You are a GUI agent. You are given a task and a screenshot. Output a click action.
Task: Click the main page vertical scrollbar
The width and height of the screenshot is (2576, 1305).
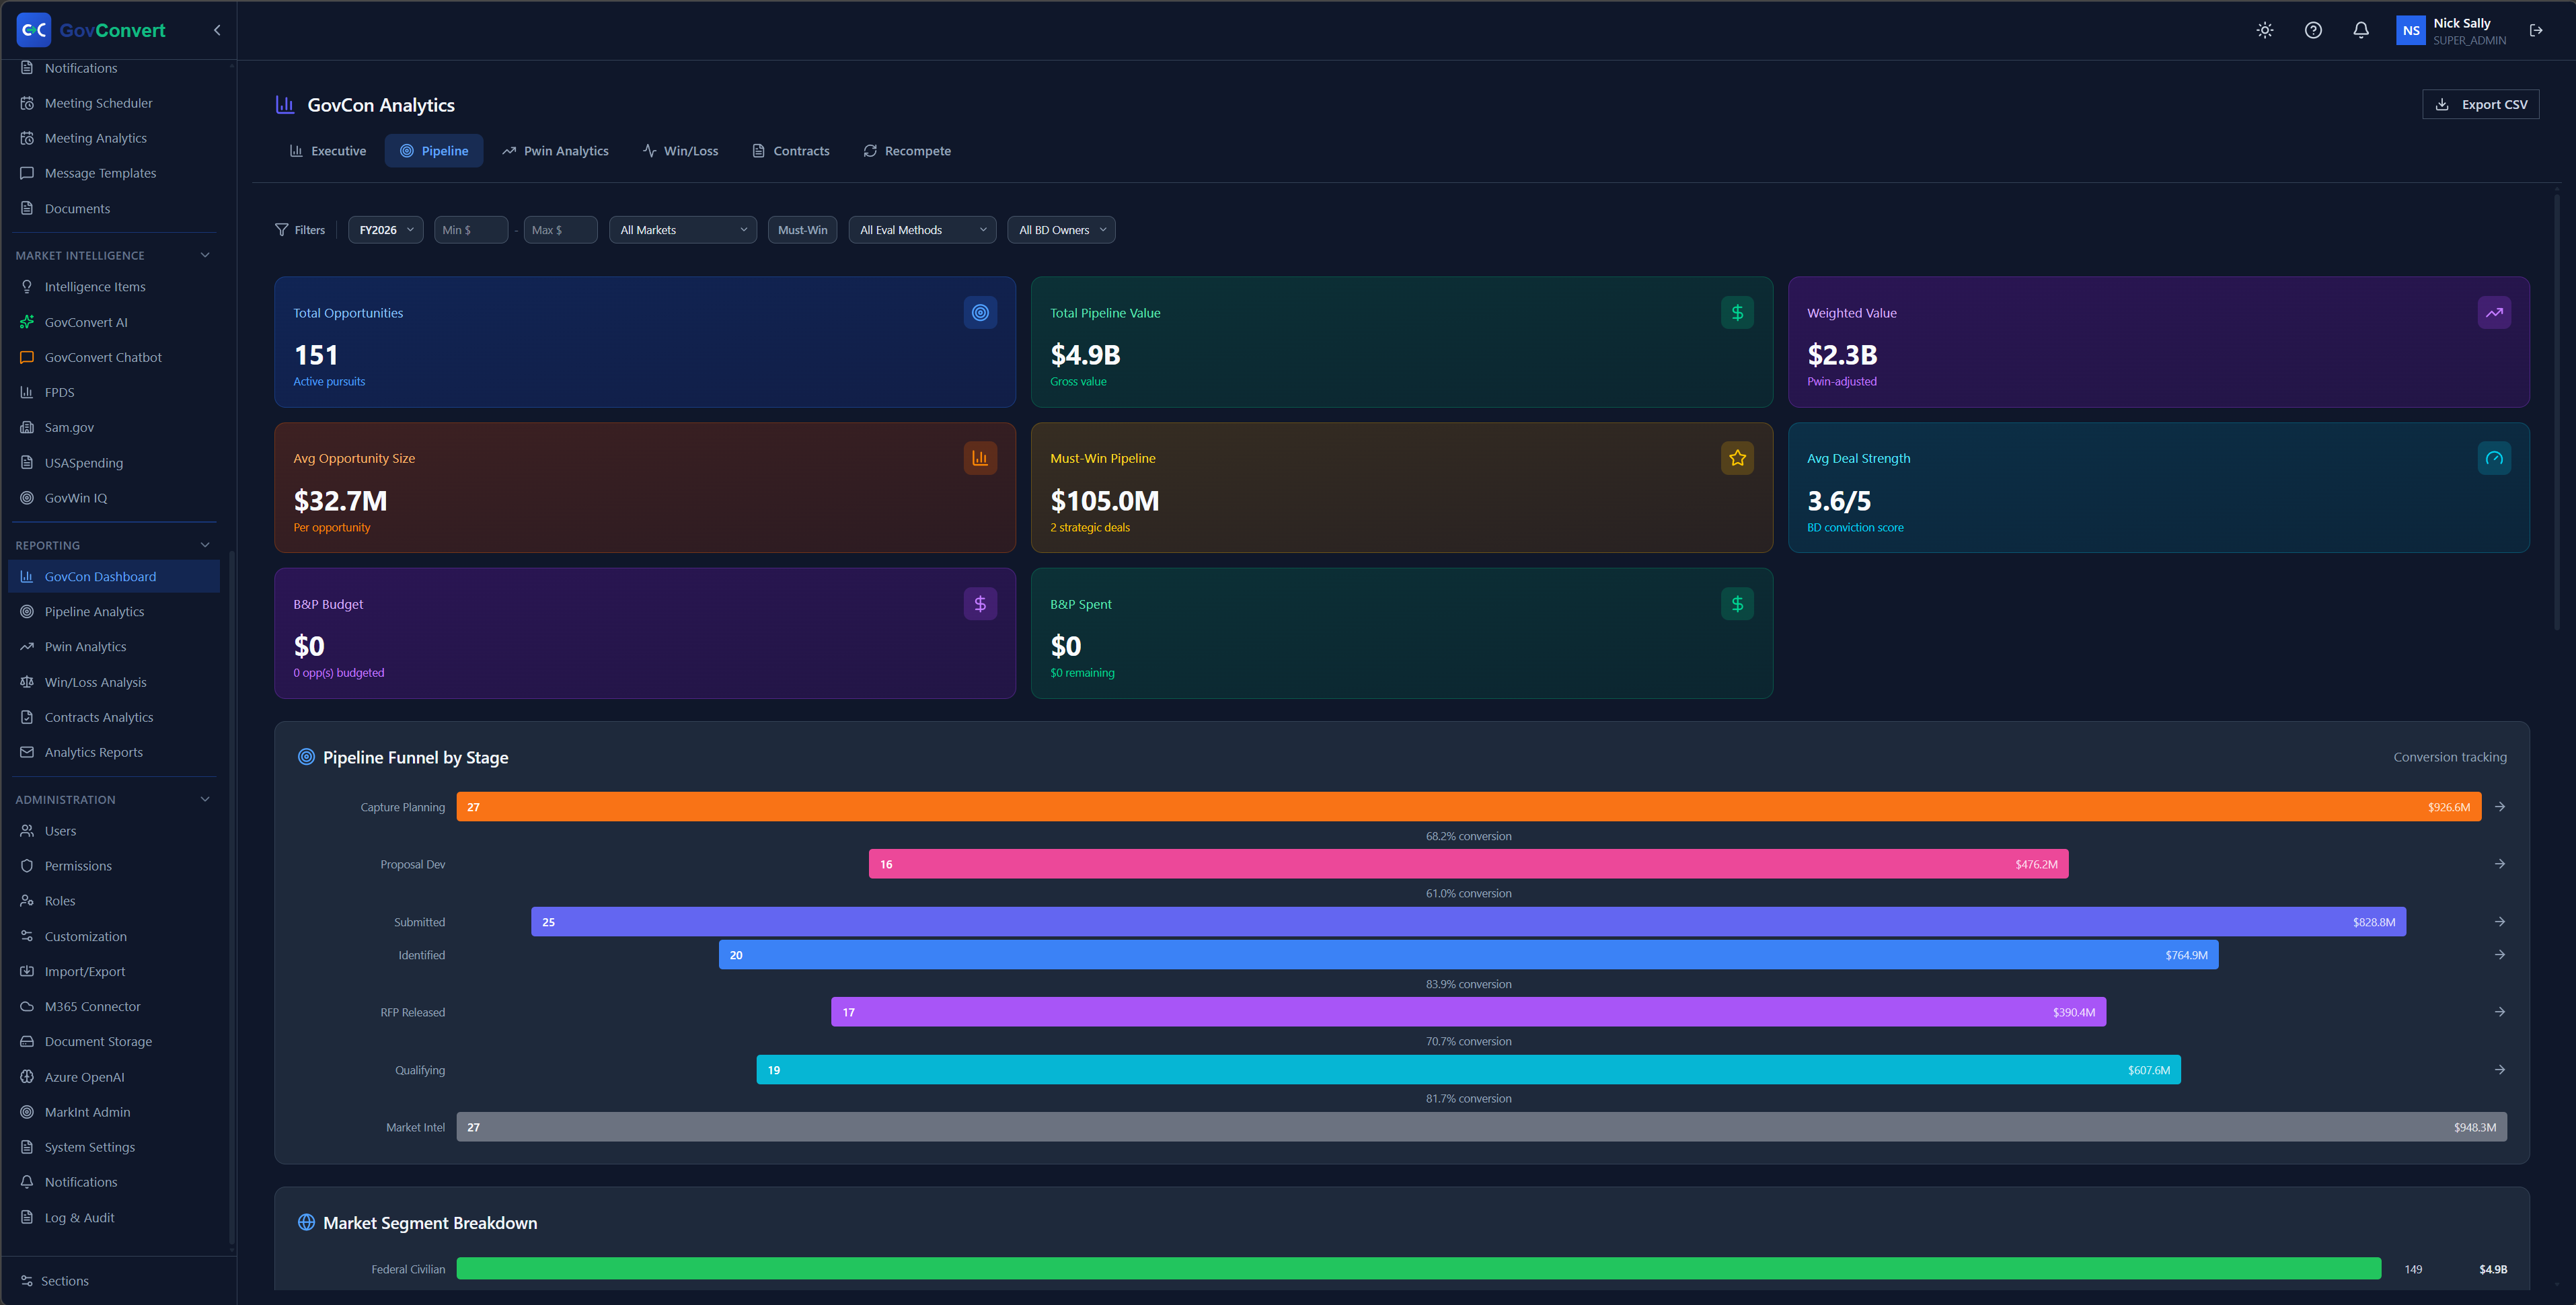(2557, 410)
